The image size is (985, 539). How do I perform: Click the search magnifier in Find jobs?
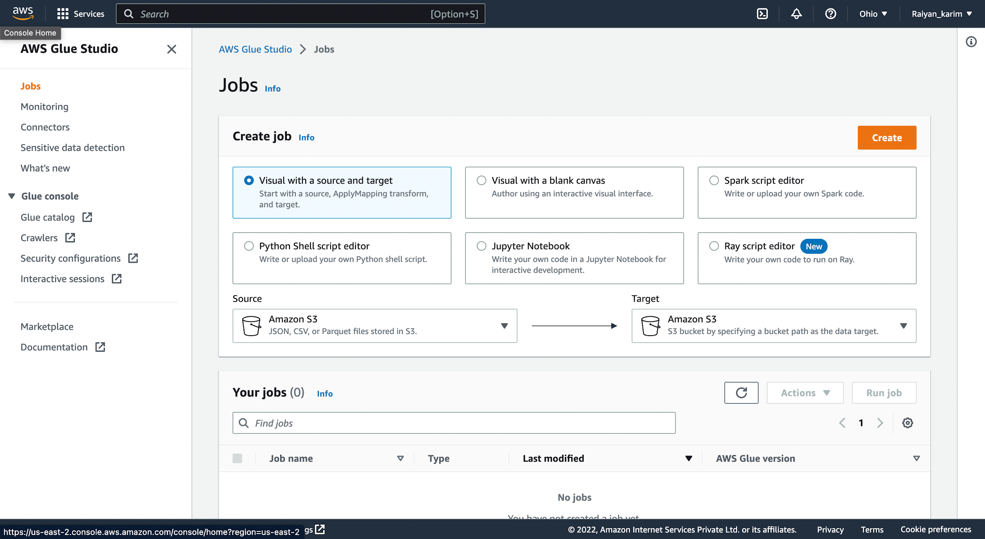(x=244, y=423)
